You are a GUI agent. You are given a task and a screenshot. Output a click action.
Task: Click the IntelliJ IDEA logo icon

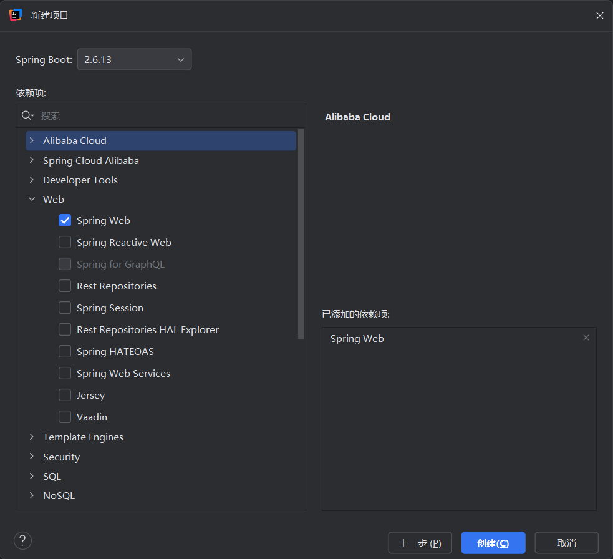click(x=15, y=15)
